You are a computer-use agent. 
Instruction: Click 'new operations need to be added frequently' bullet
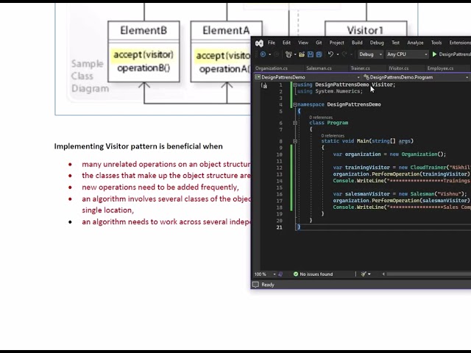[160, 187]
